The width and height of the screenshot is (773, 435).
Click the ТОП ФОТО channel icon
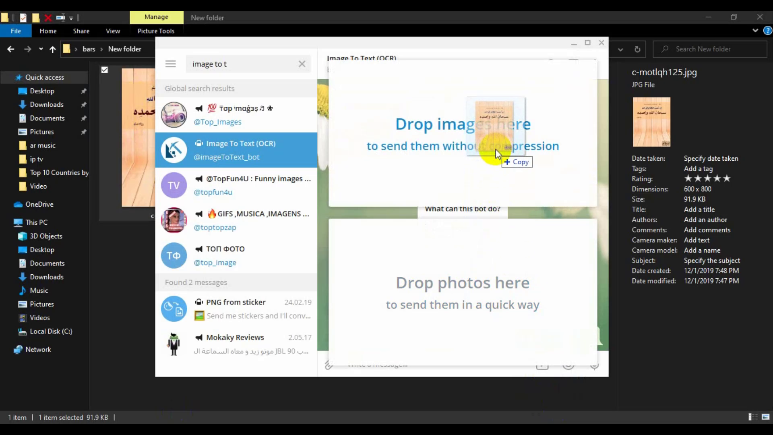pos(174,255)
